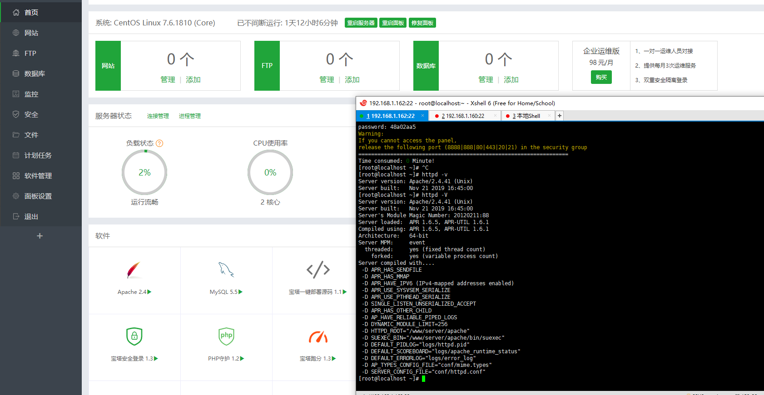Add a new Xshell tab with plus button

[560, 116]
